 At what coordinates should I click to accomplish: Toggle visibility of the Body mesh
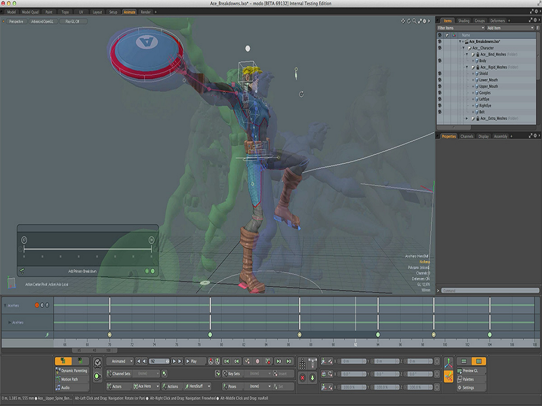point(439,61)
